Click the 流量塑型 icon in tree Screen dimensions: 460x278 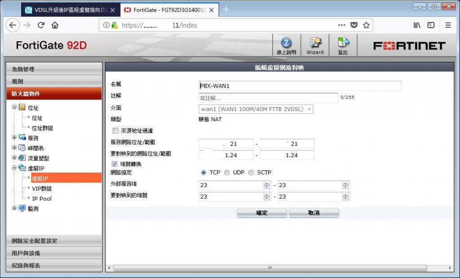22,158
